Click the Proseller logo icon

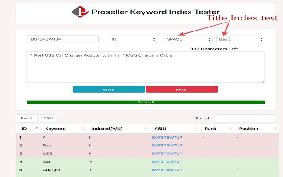80,12
